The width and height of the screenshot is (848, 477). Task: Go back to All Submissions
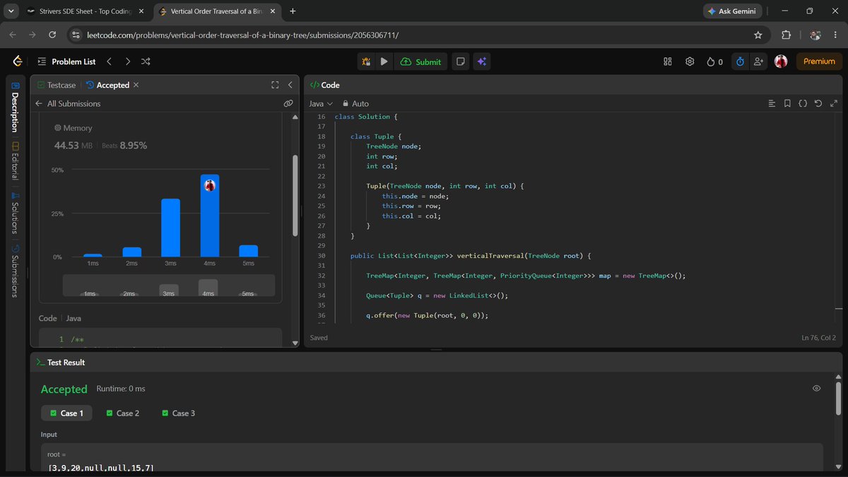68,103
